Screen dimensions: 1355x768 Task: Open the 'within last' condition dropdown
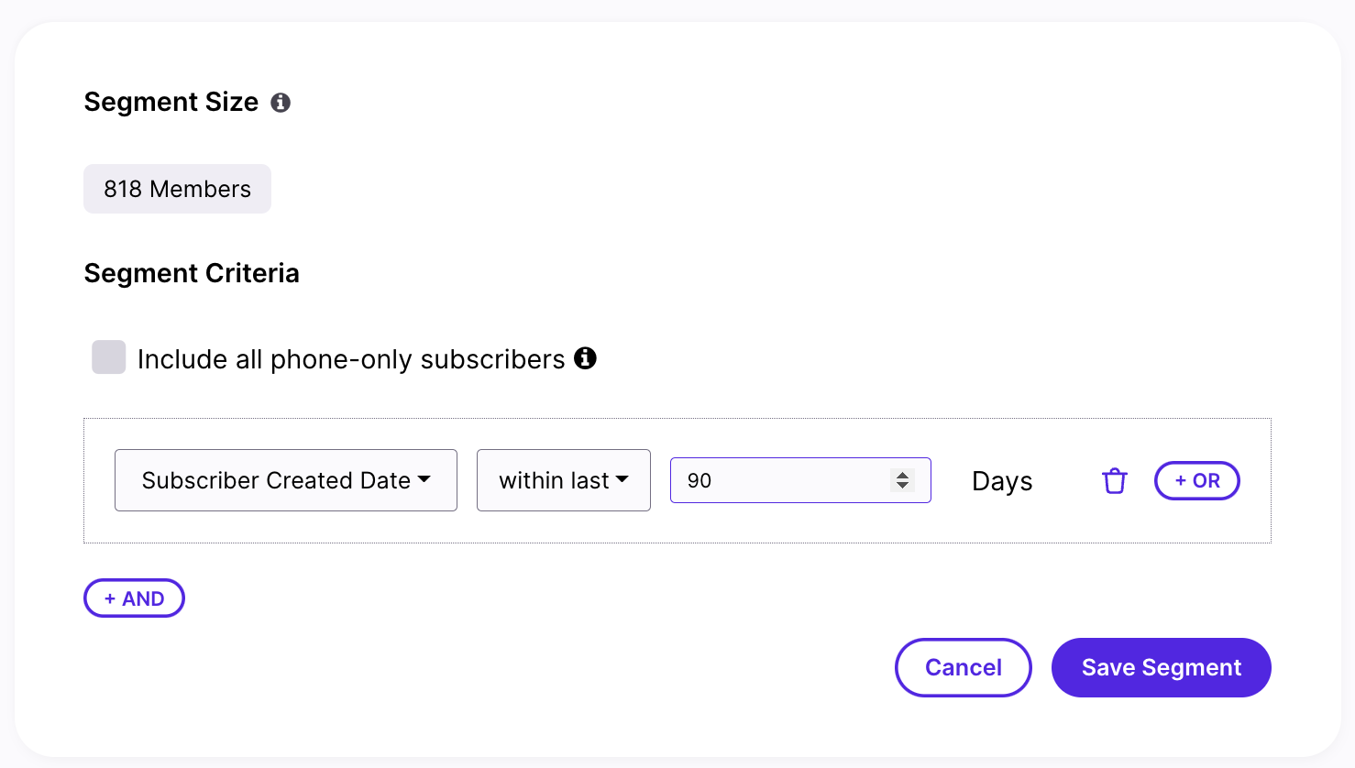564,480
